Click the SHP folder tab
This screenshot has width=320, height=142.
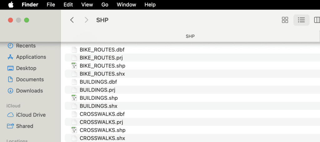click(x=190, y=37)
